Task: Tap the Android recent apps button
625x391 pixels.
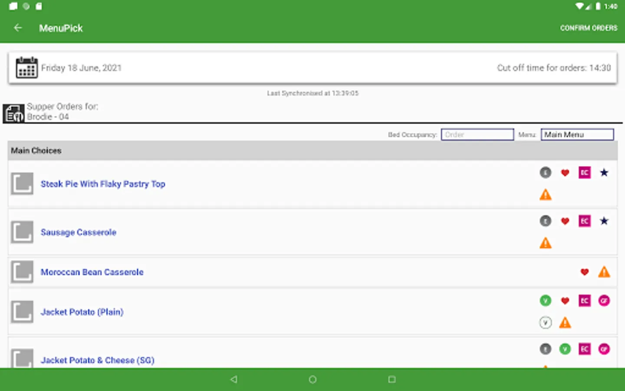Action: point(391,379)
